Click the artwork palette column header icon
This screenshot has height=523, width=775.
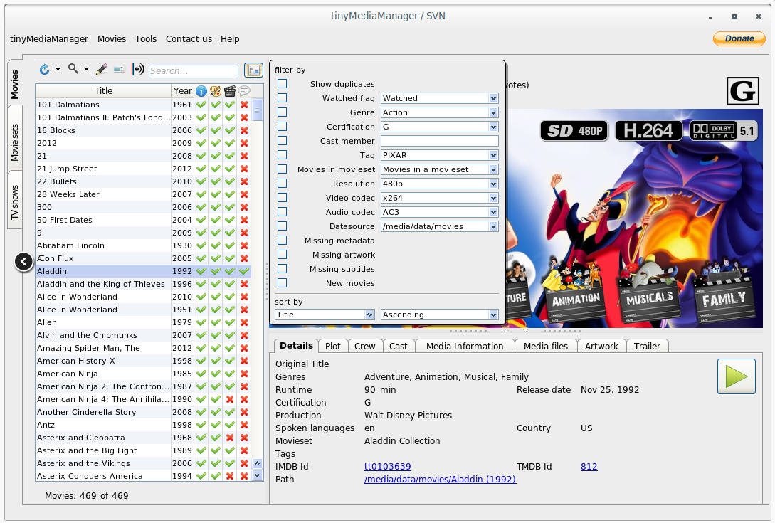(215, 91)
